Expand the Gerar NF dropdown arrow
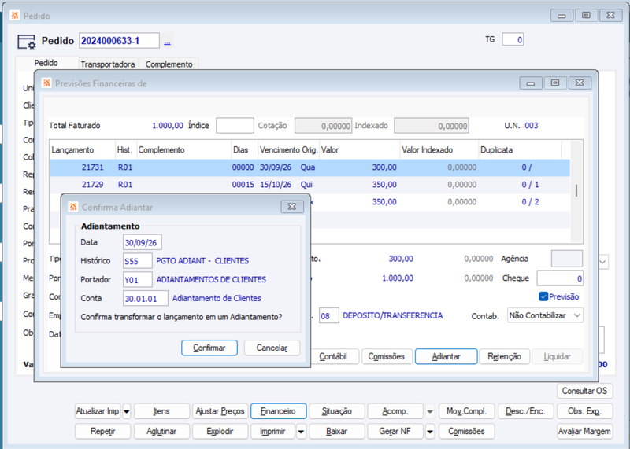 pyautogui.click(x=430, y=432)
